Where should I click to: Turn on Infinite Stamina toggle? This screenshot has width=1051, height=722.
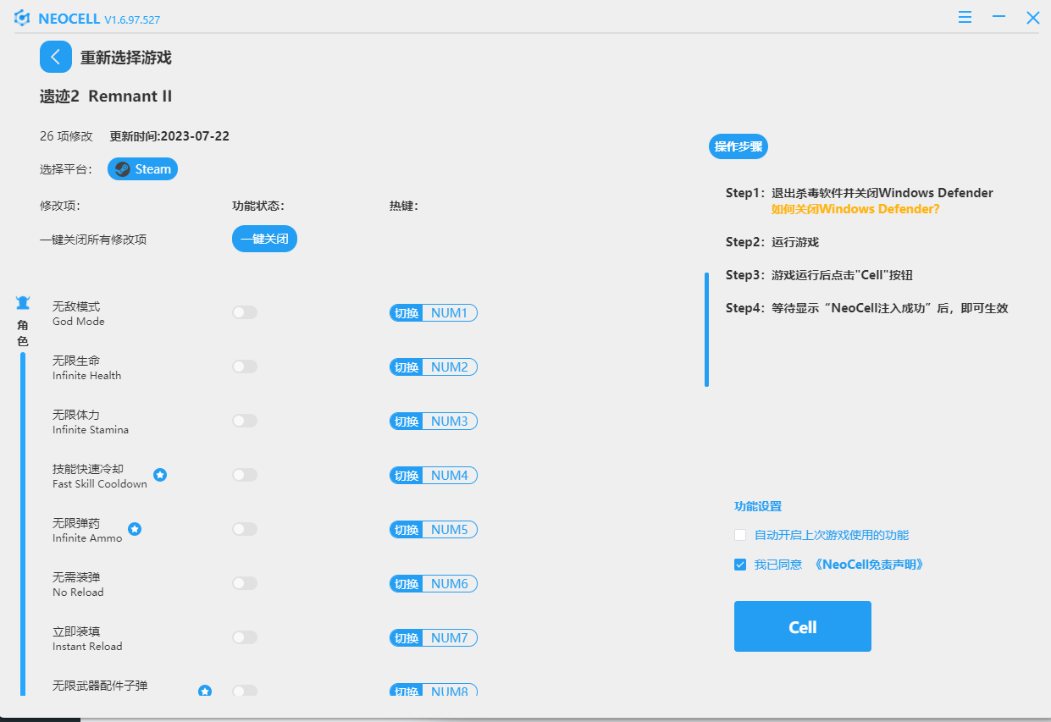tap(245, 421)
